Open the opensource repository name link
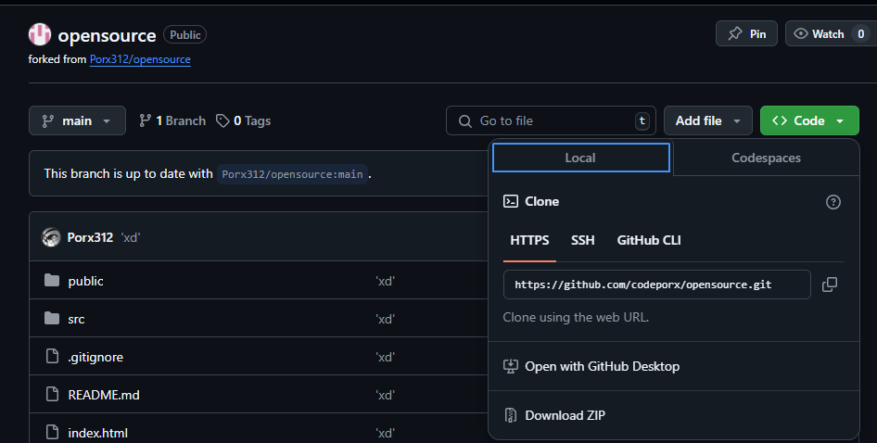The width and height of the screenshot is (877, 443). point(107,35)
